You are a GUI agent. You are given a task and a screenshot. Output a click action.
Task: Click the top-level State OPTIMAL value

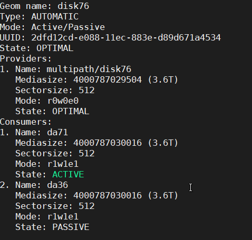[x=55, y=48]
